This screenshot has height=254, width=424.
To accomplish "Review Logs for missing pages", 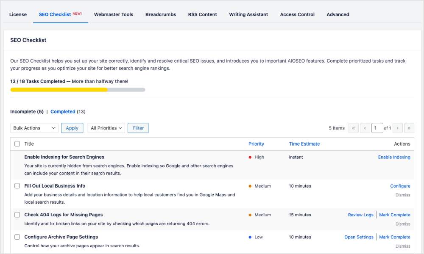I will (360, 215).
